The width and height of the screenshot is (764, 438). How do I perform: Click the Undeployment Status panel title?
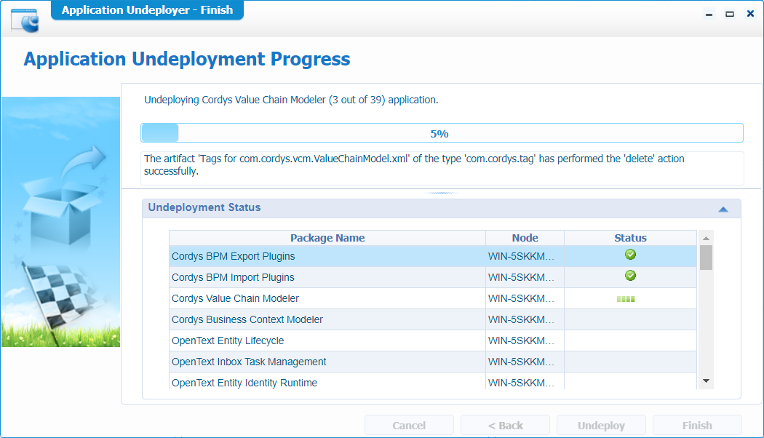(204, 207)
